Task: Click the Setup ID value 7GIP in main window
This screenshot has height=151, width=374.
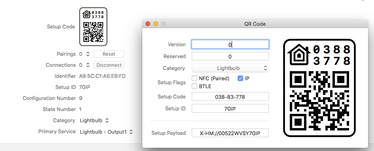Action: (x=85, y=87)
